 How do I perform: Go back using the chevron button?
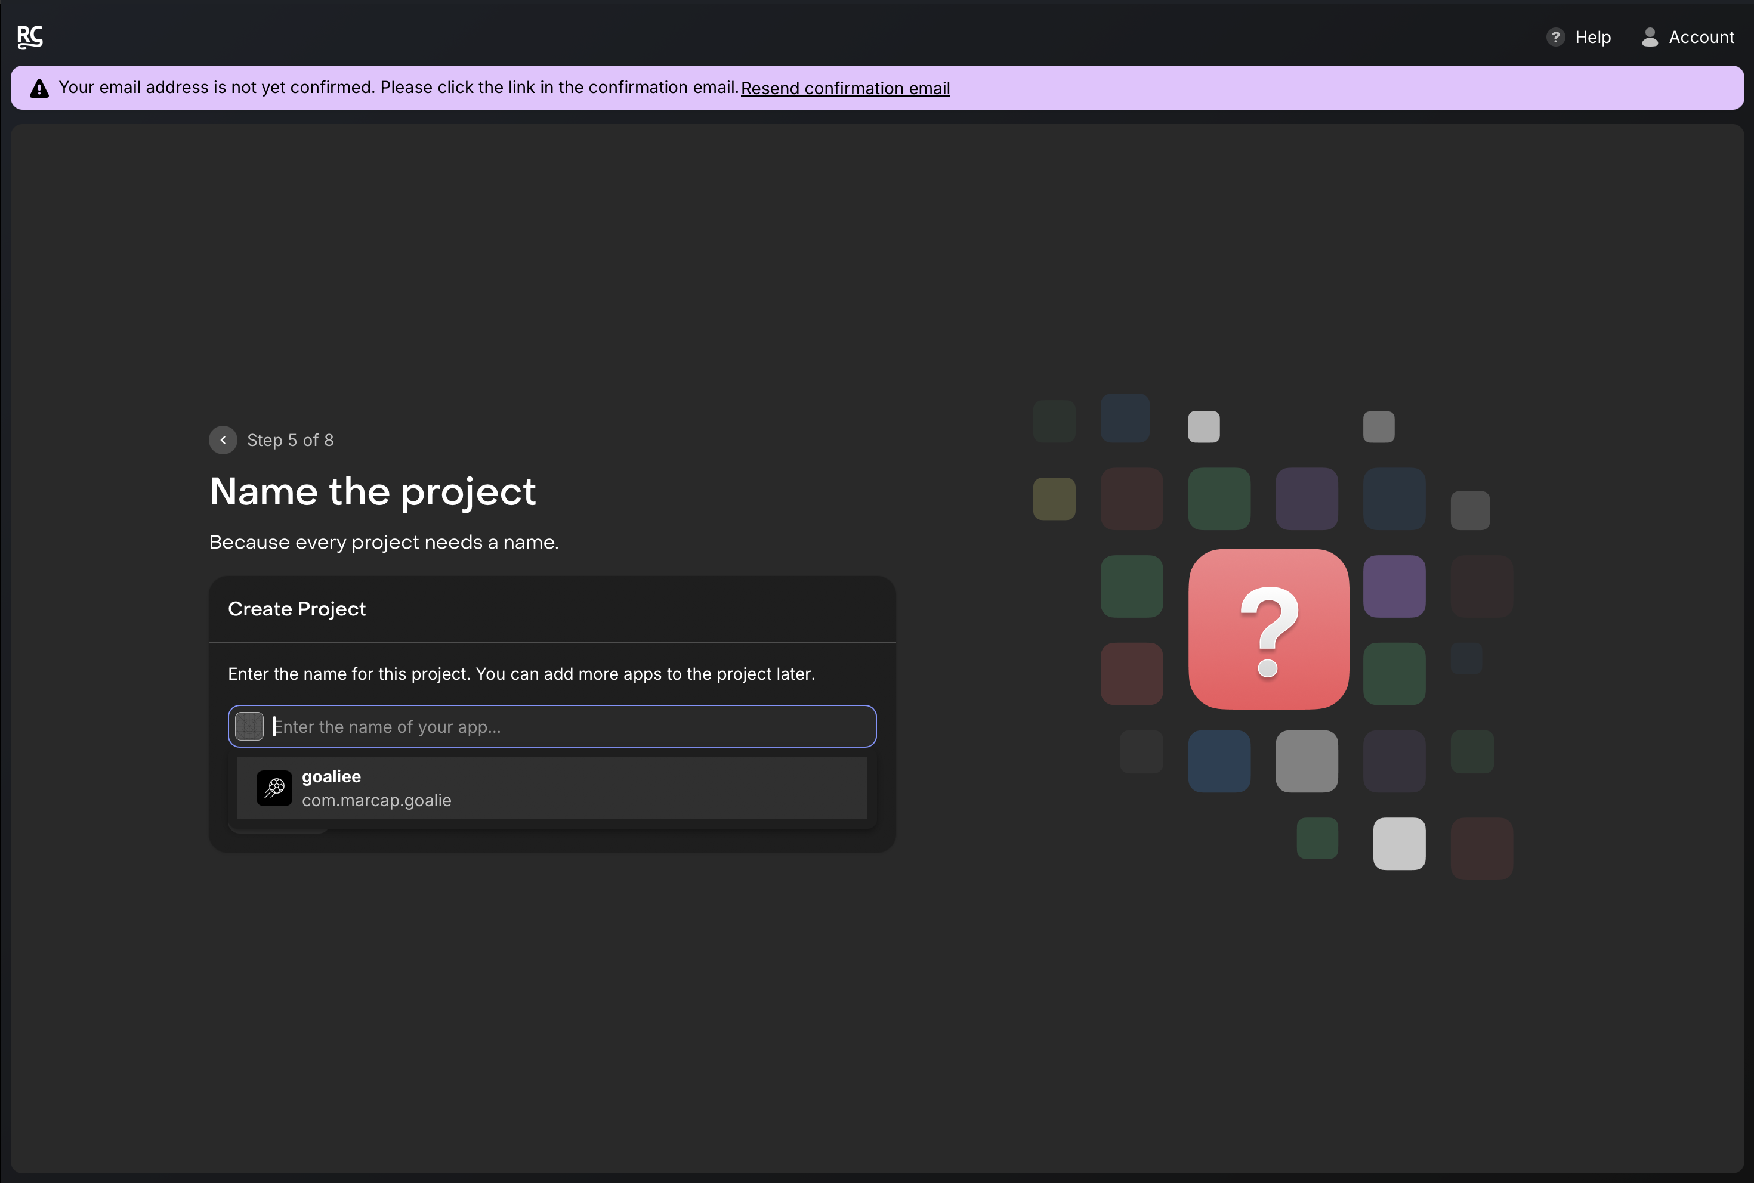[223, 440]
